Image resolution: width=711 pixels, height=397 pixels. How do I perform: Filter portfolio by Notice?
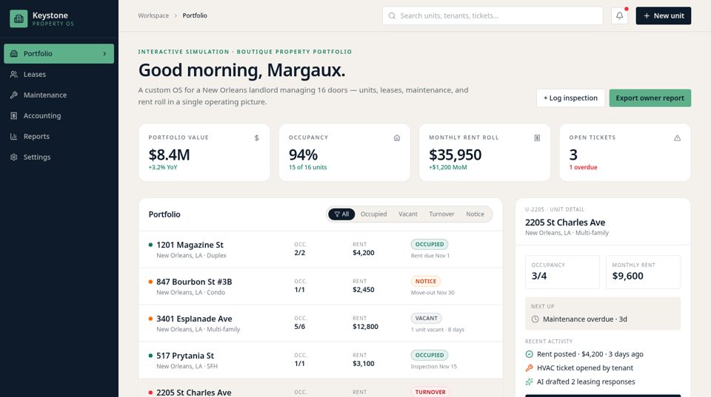coord(475,214)
